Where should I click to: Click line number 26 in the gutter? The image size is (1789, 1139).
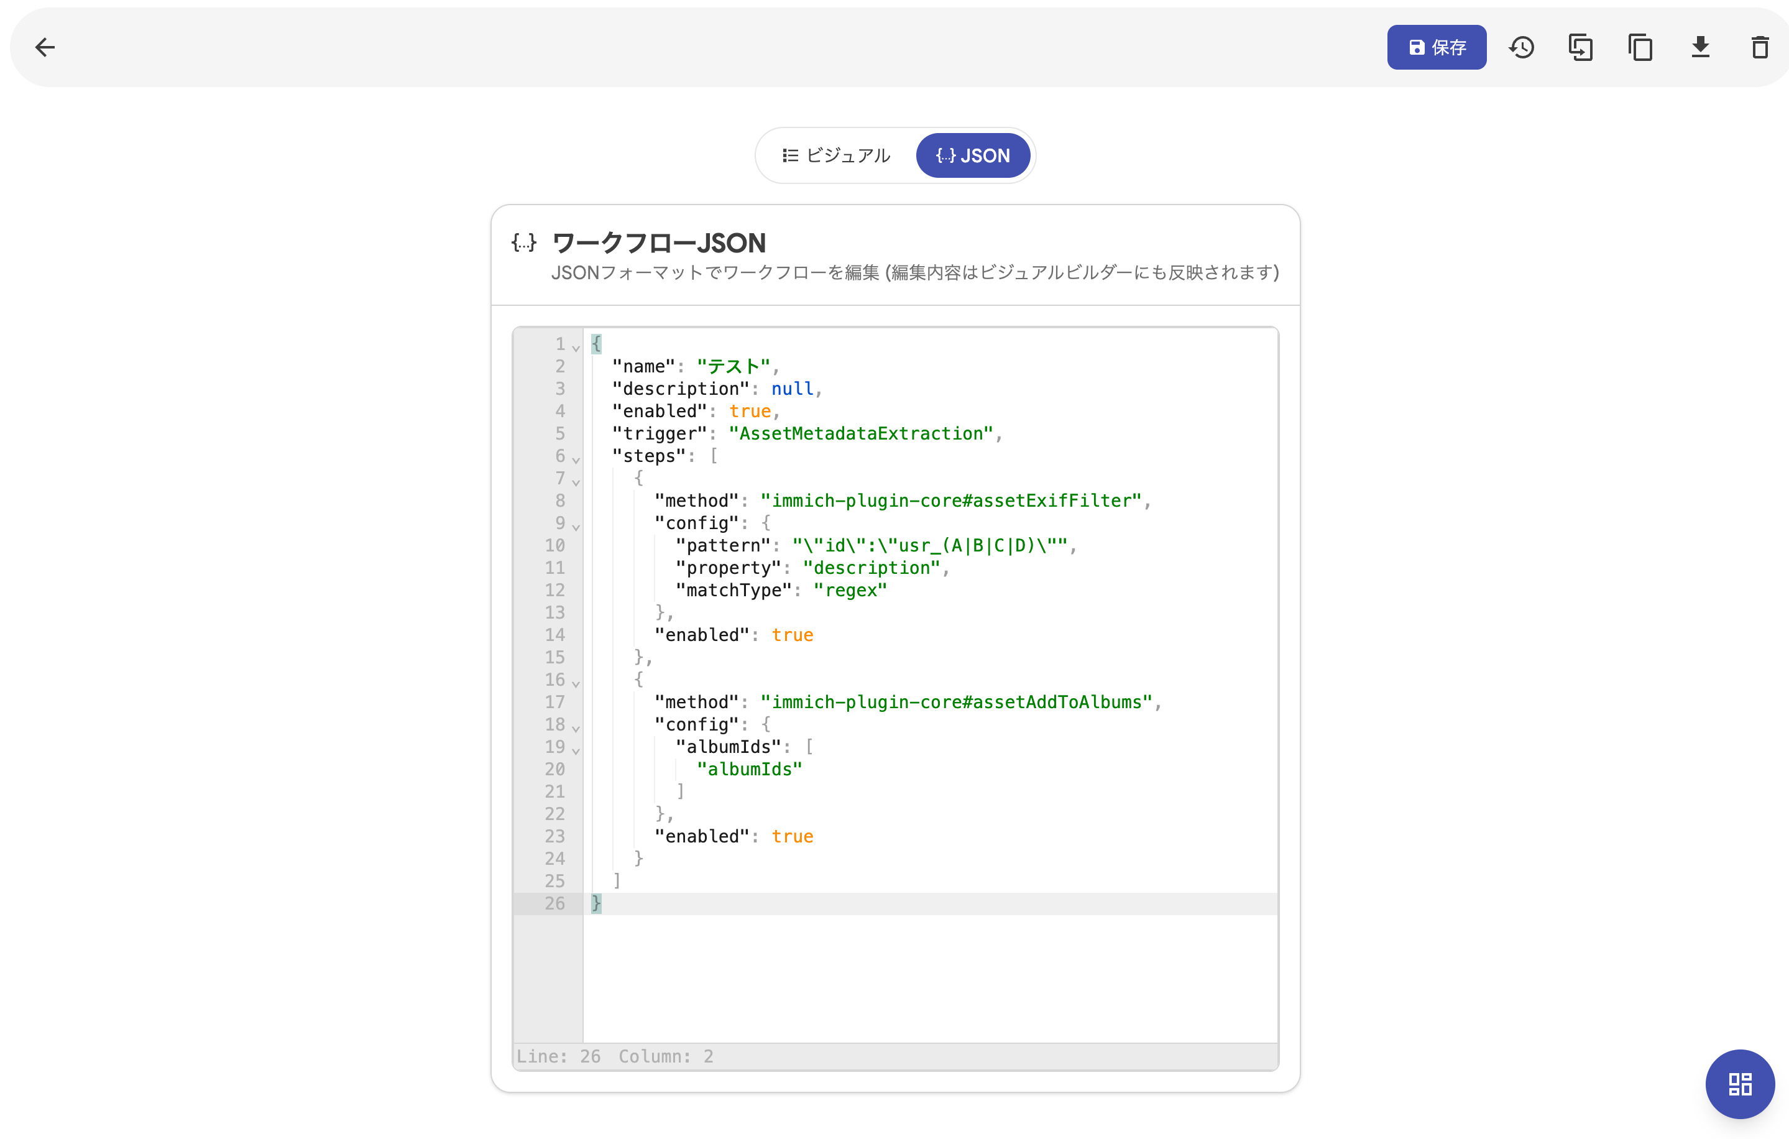tap(554, 903)
